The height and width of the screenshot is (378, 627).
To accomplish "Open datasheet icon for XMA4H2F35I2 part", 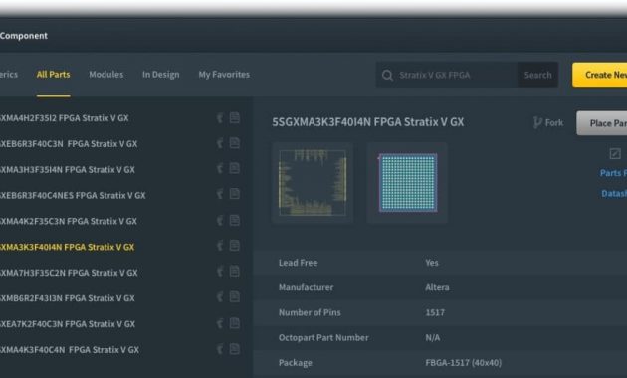I will pos(235,117).
